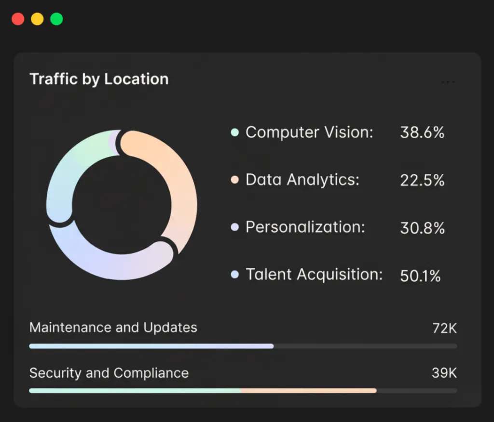494x422 pixels.
Task: Click the red close window button
Action: 18,19
